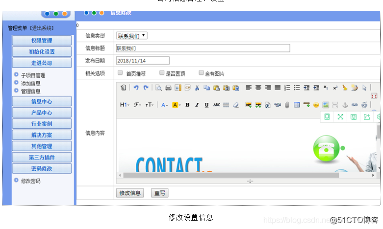Open the 第三方插件 menu
This screenshot has width=383, height=229.
(x=42, y=158)
